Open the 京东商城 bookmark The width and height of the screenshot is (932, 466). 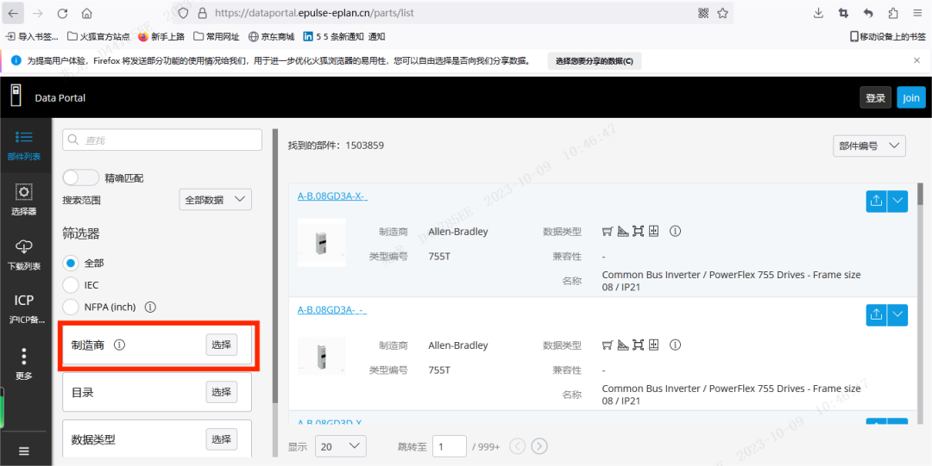tap(271, 37)
